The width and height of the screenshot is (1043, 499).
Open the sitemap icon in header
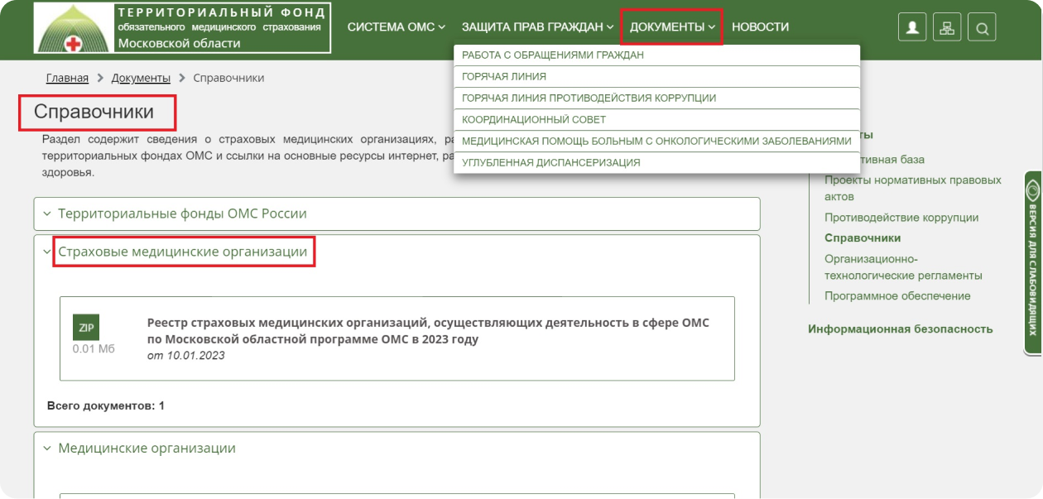point(947,27)
